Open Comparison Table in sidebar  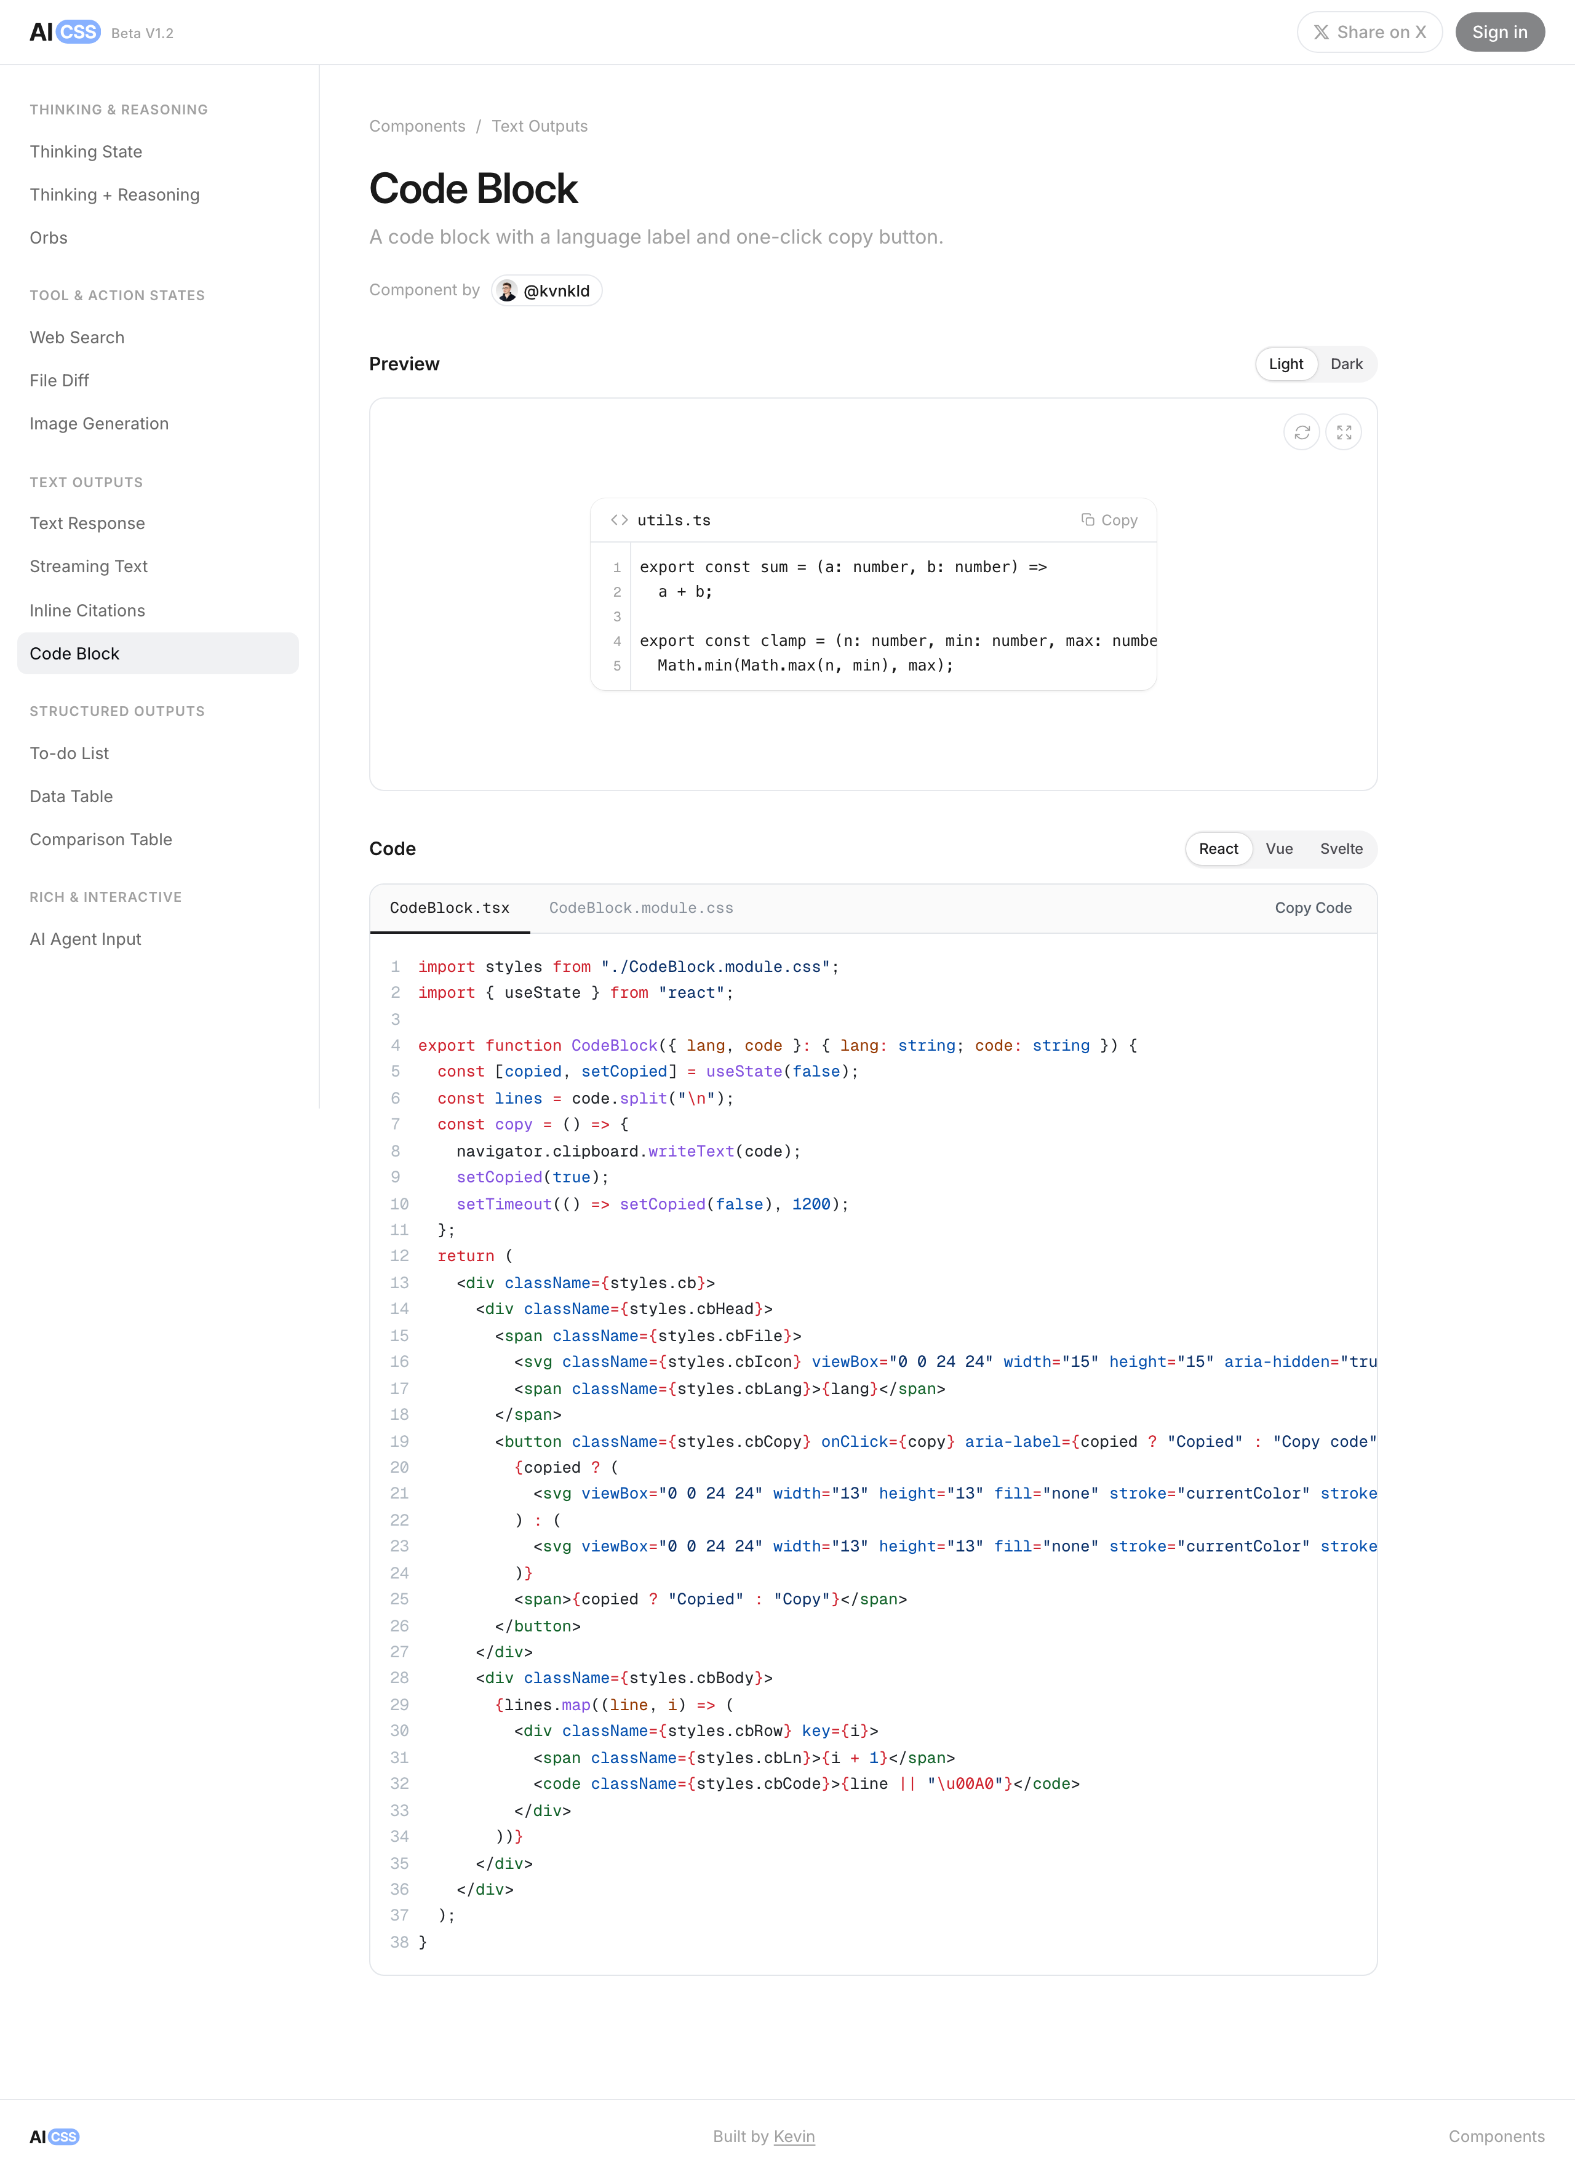(x=158, y=840)
